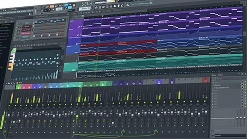Toggle the playlist snap magnet icon
The image size is (248, 139).
[74, 13]
